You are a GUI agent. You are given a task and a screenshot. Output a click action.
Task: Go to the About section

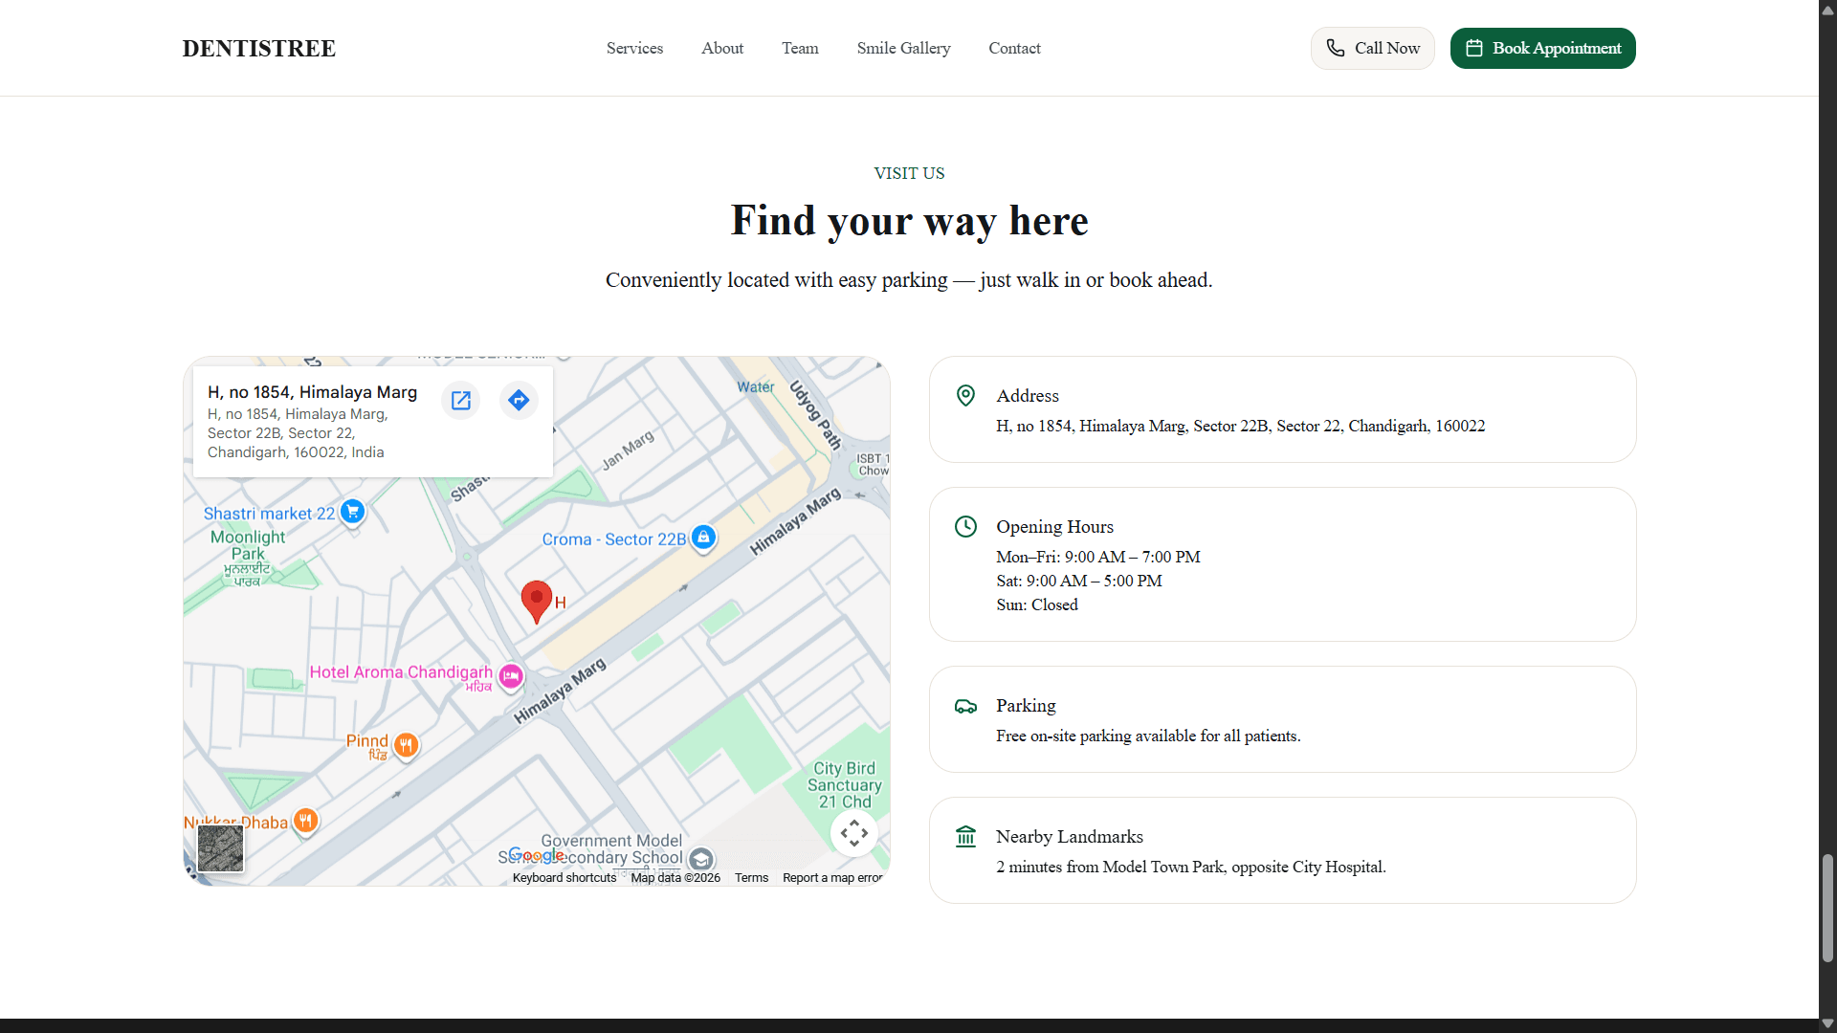[722, 48]
